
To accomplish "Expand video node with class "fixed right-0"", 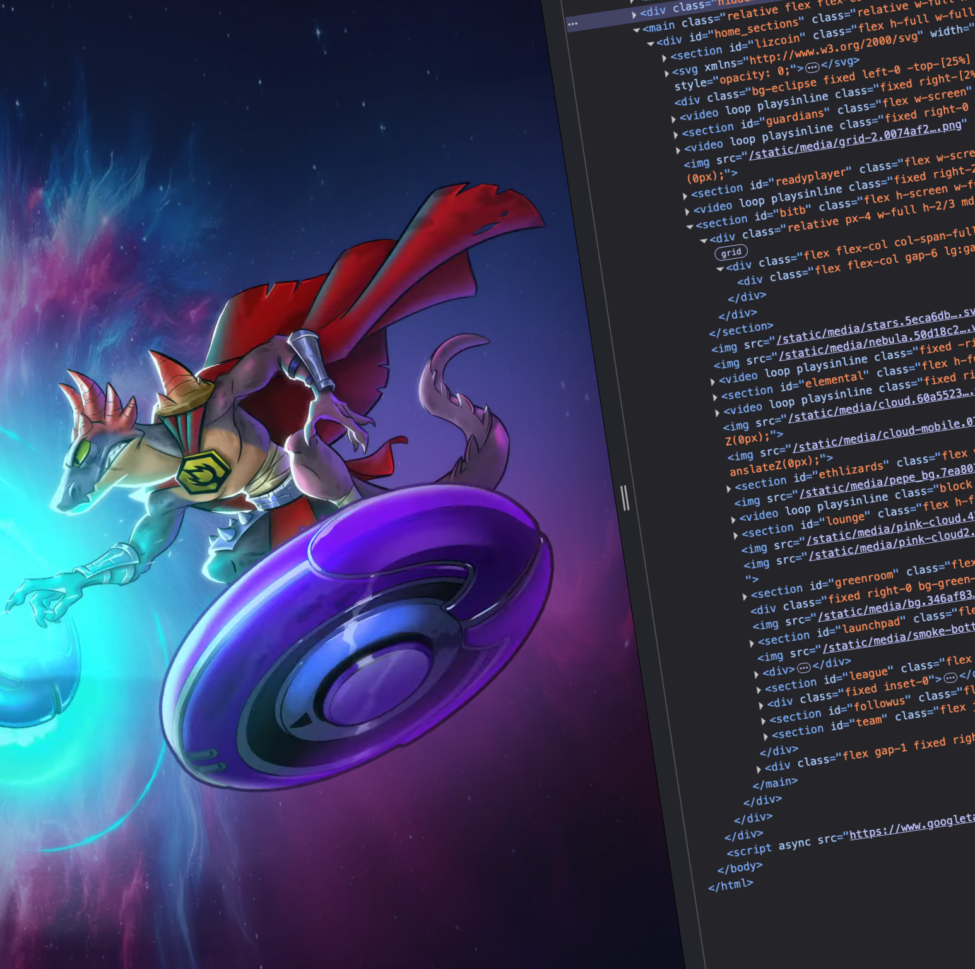I will 678,150.
